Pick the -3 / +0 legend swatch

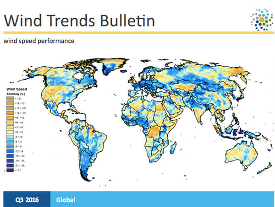pos(10,137)
